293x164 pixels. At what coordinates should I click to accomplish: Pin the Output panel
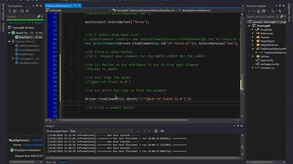coord(238,126)
